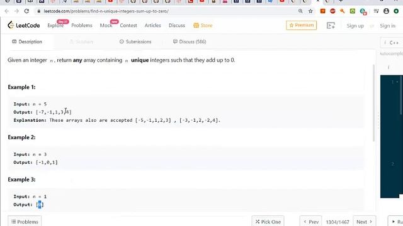This screenshot has width=403, height=226.
Task: Click the Premium star icon
Action: coord(292,25)
